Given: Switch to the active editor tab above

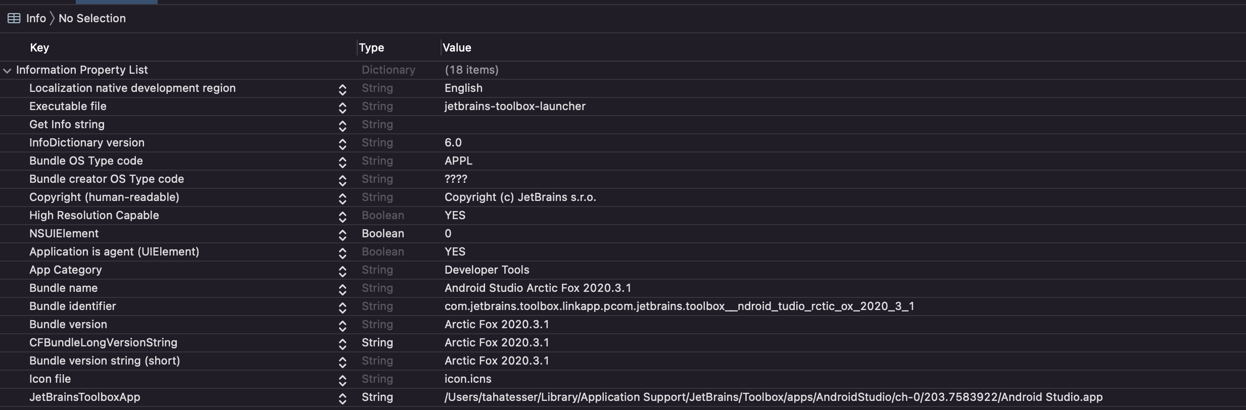Looking at the screenshot, I should 116,2.
